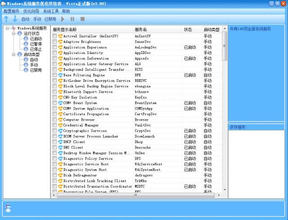Click the blue down arrow toolbar icon

click(14, 19)
